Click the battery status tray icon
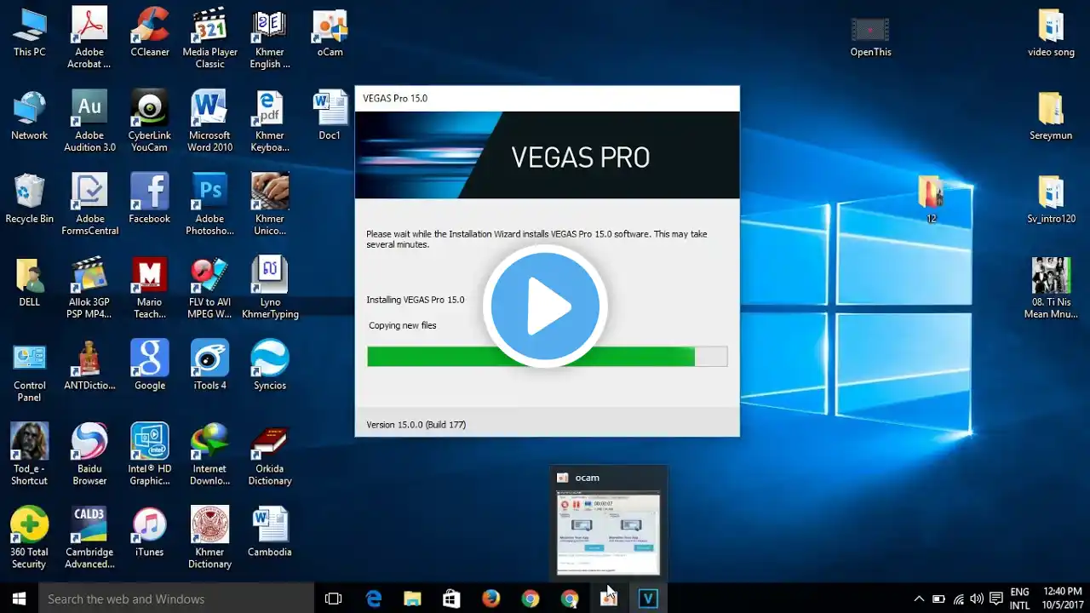This screenshot has height=613, width=1090. pos(938,599)
